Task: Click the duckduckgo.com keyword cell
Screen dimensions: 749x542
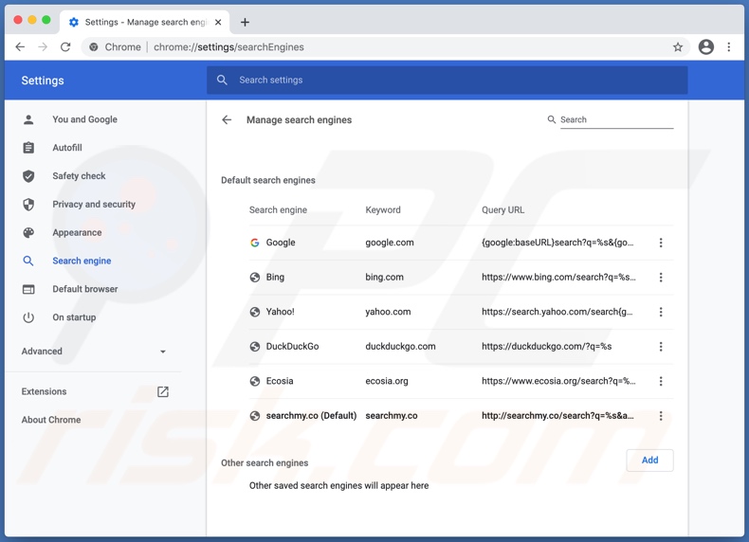Action: click(400, 346)
